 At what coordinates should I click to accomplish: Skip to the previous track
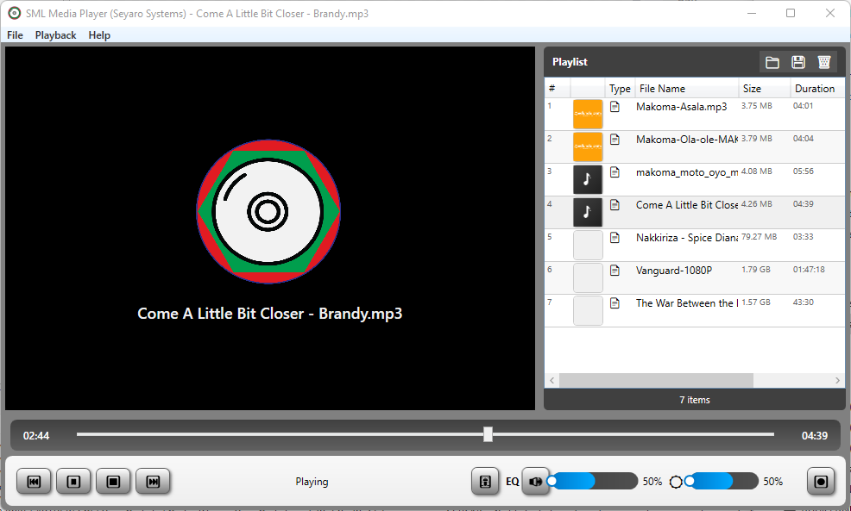[x=34, y=481]
